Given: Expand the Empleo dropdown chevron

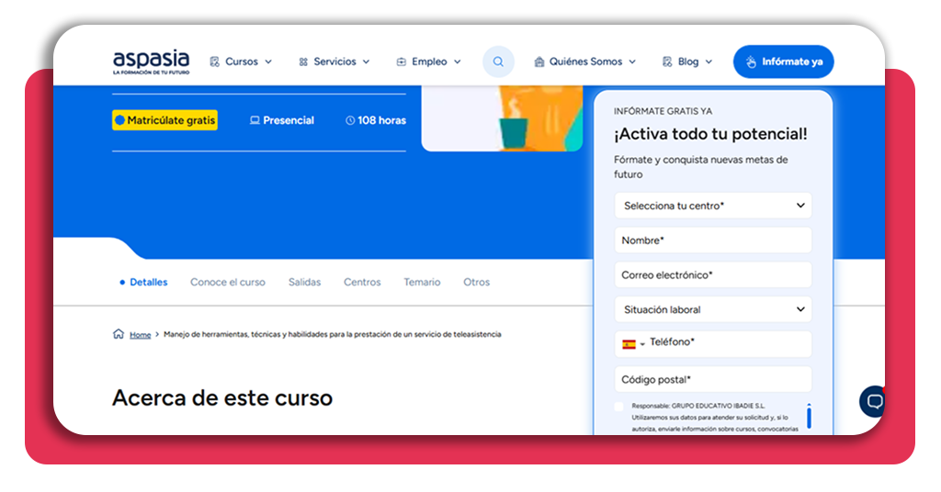Looking at the screenshot, I should [458, 61].
